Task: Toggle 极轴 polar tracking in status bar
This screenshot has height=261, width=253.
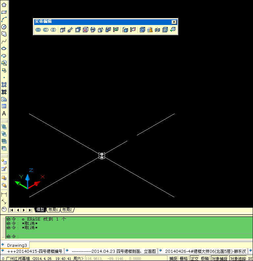Action: coord(205,258)
